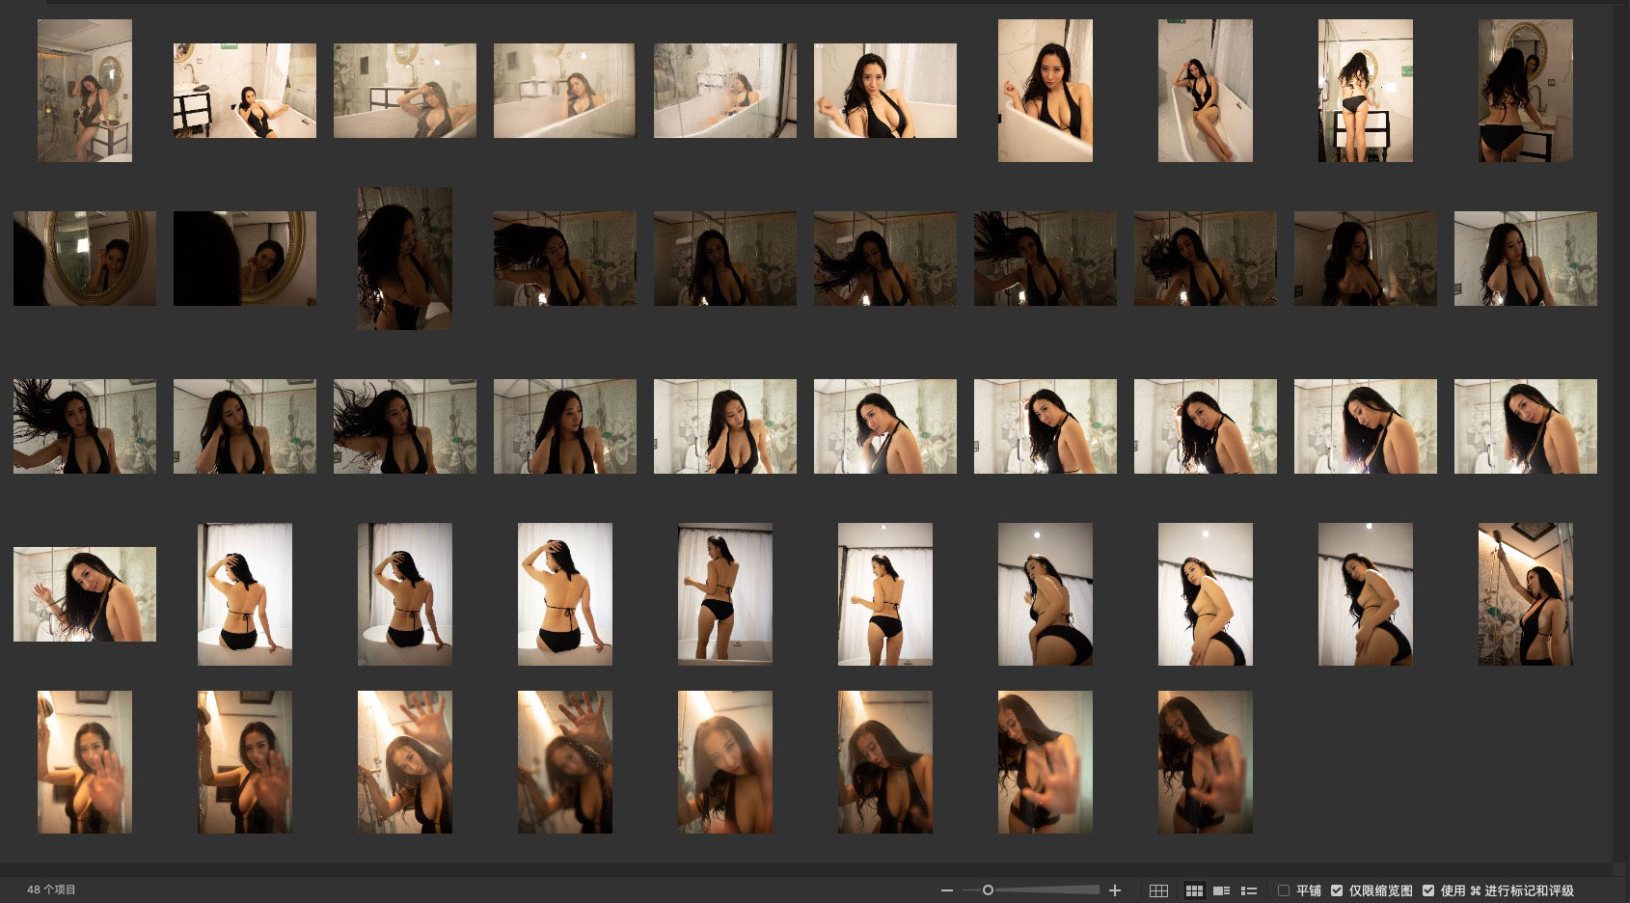
Task: Open the very first thumbnail in the grid
Action: (x=85, y=91)
